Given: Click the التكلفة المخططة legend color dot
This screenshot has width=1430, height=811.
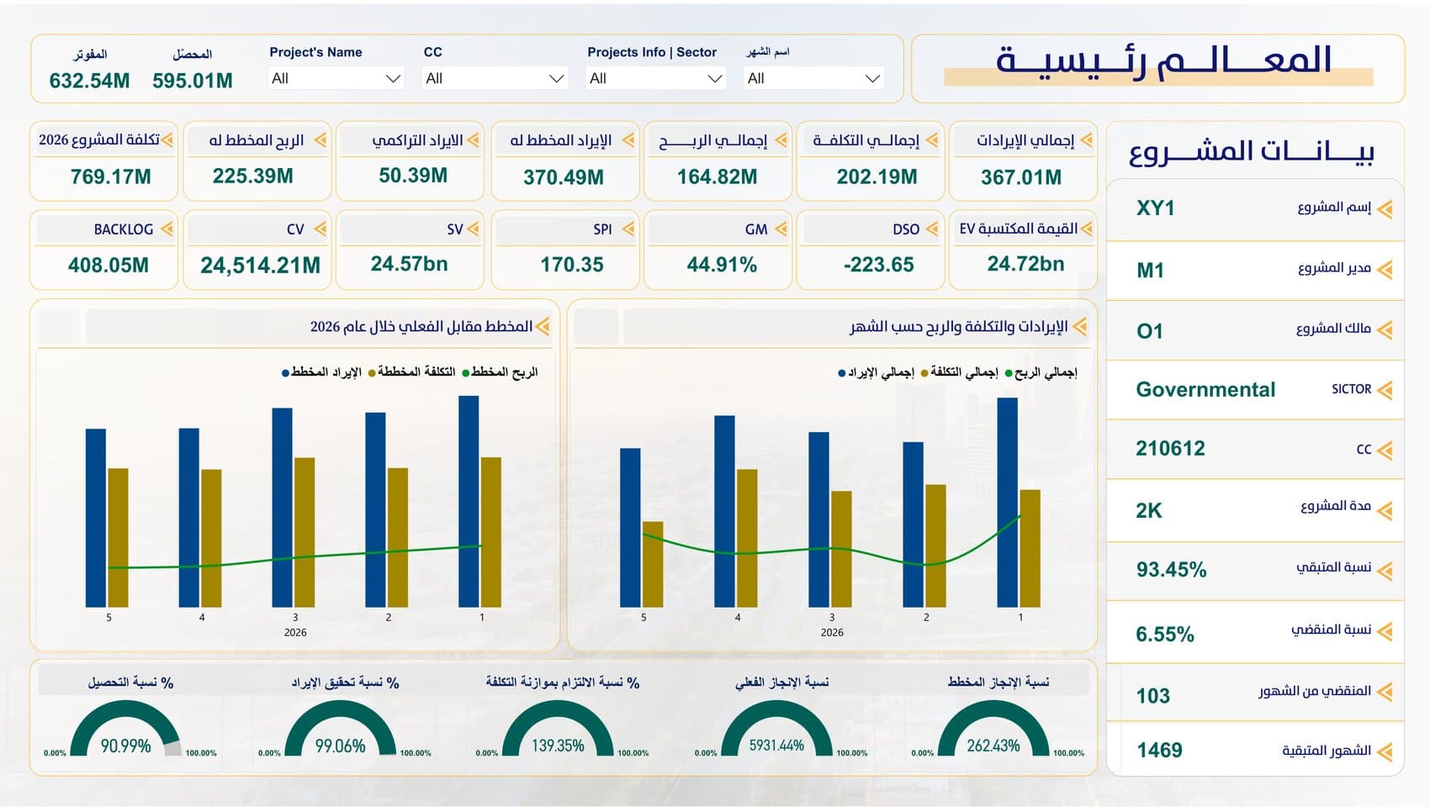Looking at the screenshot, I should [x=372, y=373].
